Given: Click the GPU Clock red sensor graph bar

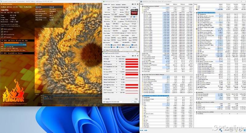Looking at the screenshot, I should pyautogui.click(x=131, y=59).
